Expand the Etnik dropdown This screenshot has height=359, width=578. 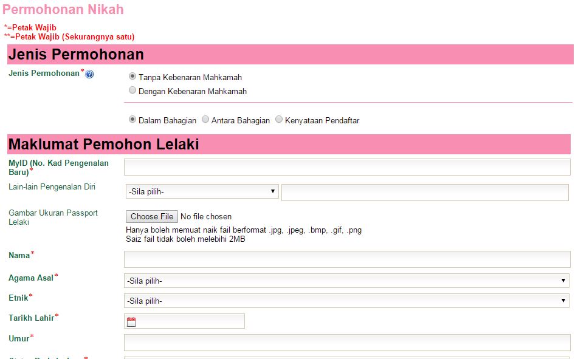[x=346, y=301]
